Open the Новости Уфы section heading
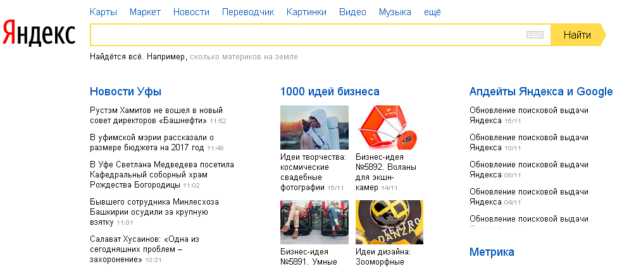The image size is (641, 269). pos(125,92)
